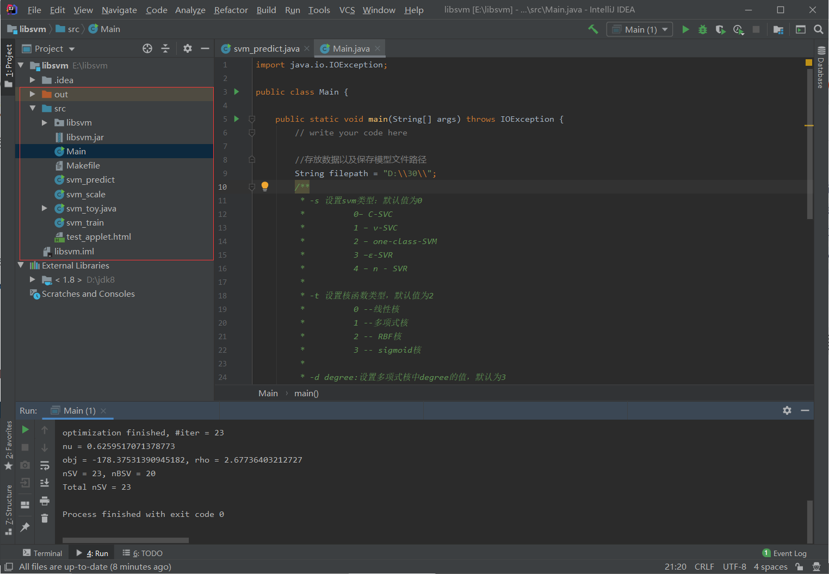Open the Build menu
The height and width of the screenshot is (574, 829).
coord(267,10)
